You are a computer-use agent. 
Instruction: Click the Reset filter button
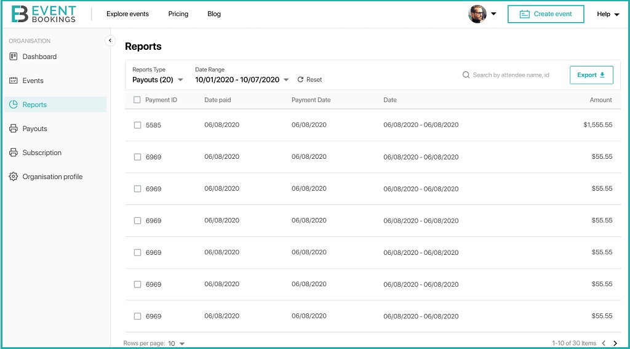309,79
